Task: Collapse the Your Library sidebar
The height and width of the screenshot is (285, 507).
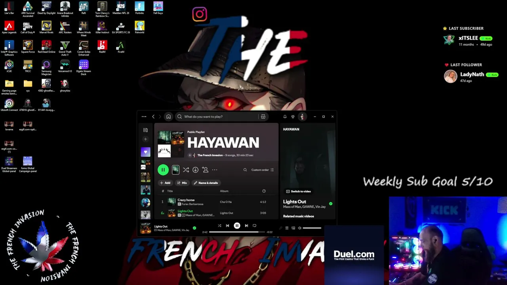Action: tap(145, 130)
